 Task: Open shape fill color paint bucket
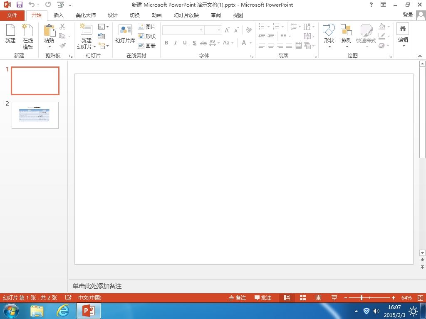(382, 27)
